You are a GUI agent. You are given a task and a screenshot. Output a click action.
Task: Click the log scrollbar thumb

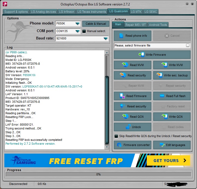point(107,110)
